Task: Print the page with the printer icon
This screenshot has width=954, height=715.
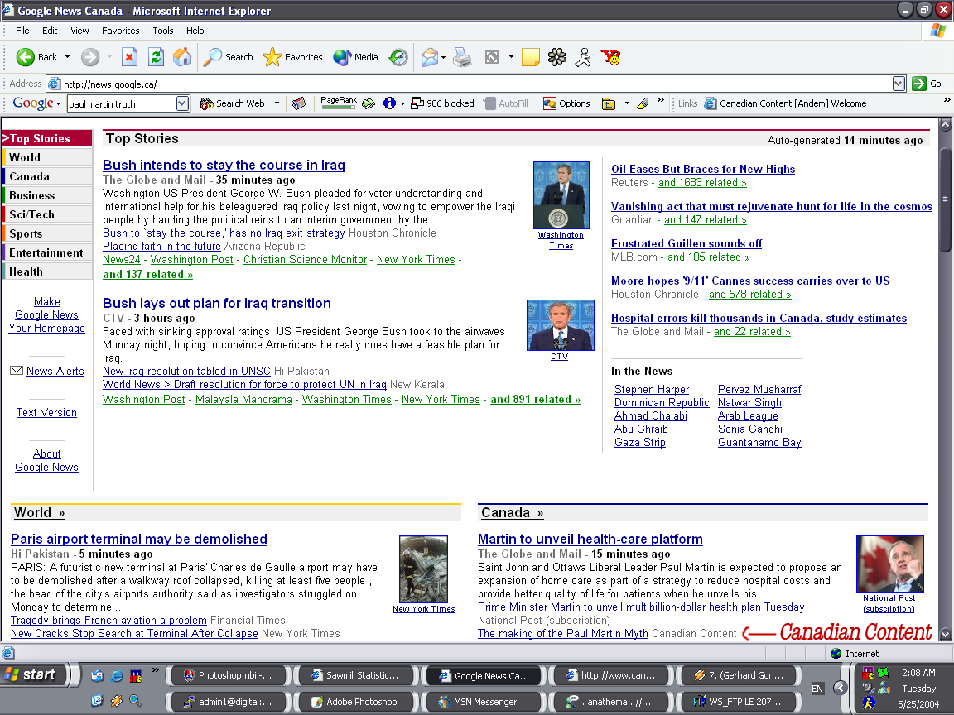Action: [462, 57]
